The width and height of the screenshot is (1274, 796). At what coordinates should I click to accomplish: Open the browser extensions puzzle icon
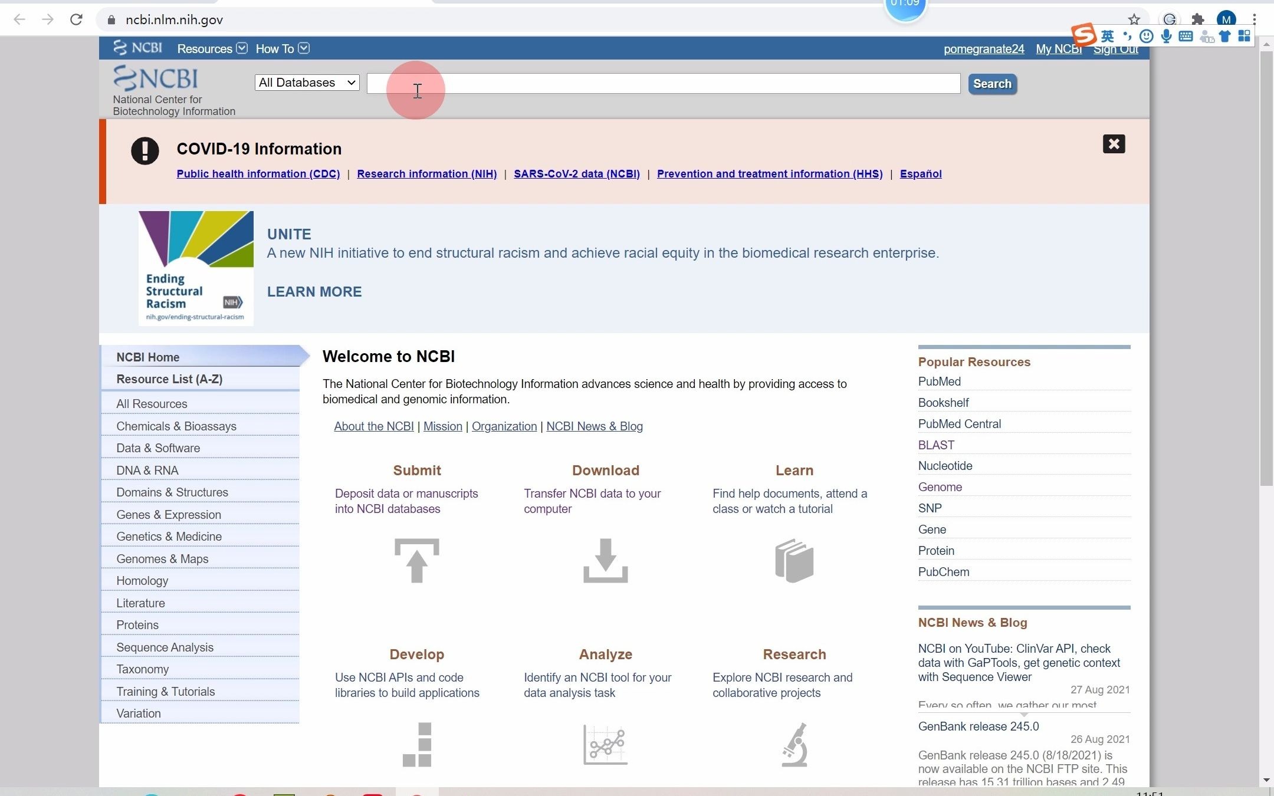point(1197,19)
